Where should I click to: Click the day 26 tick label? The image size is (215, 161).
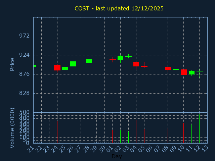point(70,149)
